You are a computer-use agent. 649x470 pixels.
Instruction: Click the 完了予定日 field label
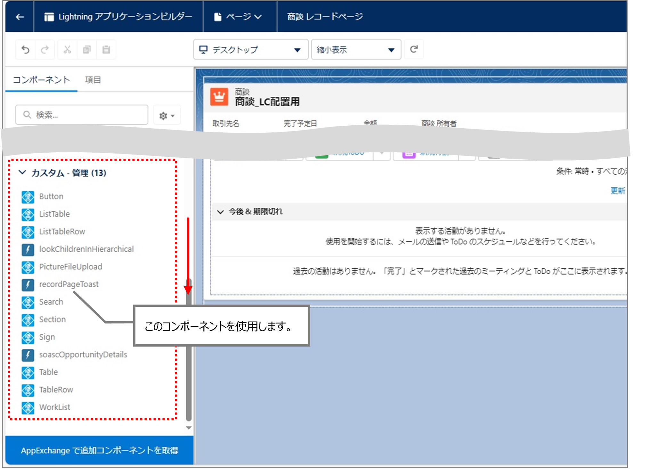click(x=300, y=123)
